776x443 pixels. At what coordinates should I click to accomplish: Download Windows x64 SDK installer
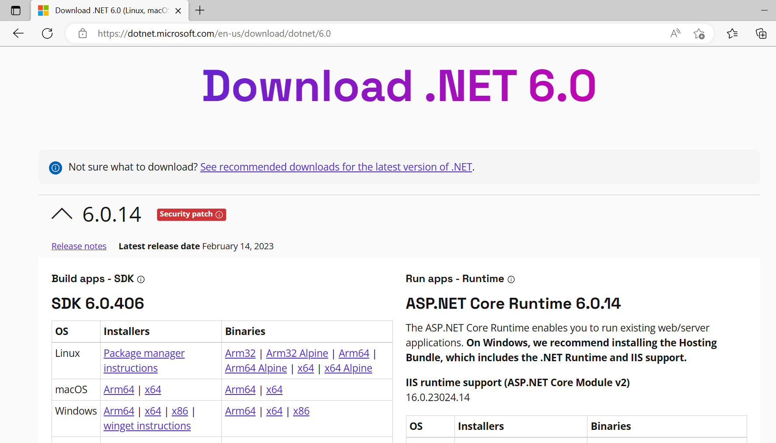point(153,411)
